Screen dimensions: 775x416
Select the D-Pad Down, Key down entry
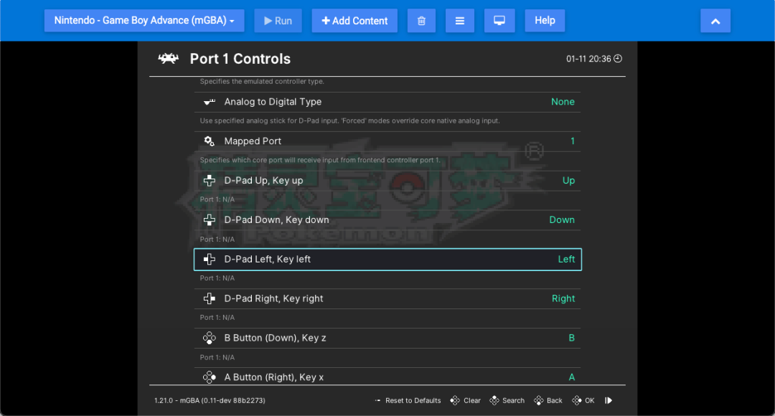click(276, 220)
